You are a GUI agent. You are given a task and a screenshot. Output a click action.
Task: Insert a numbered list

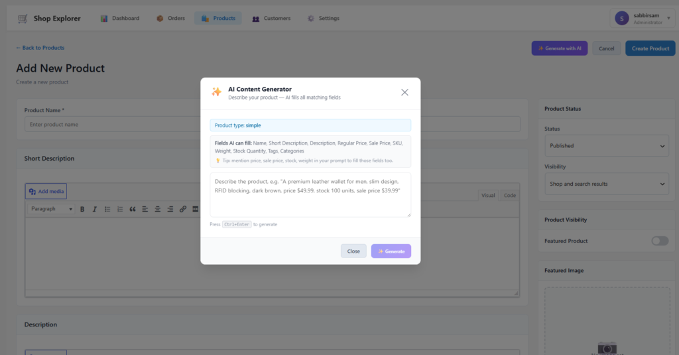click(120, 209)
